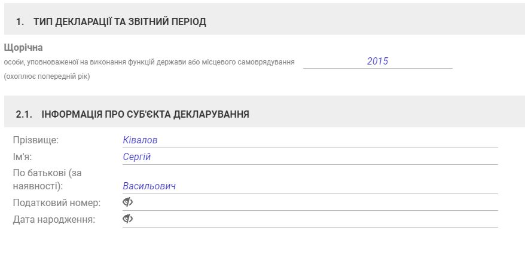Click section number 1. in first header
Viewport: 525px width, 258px height.
coord(20,22)
